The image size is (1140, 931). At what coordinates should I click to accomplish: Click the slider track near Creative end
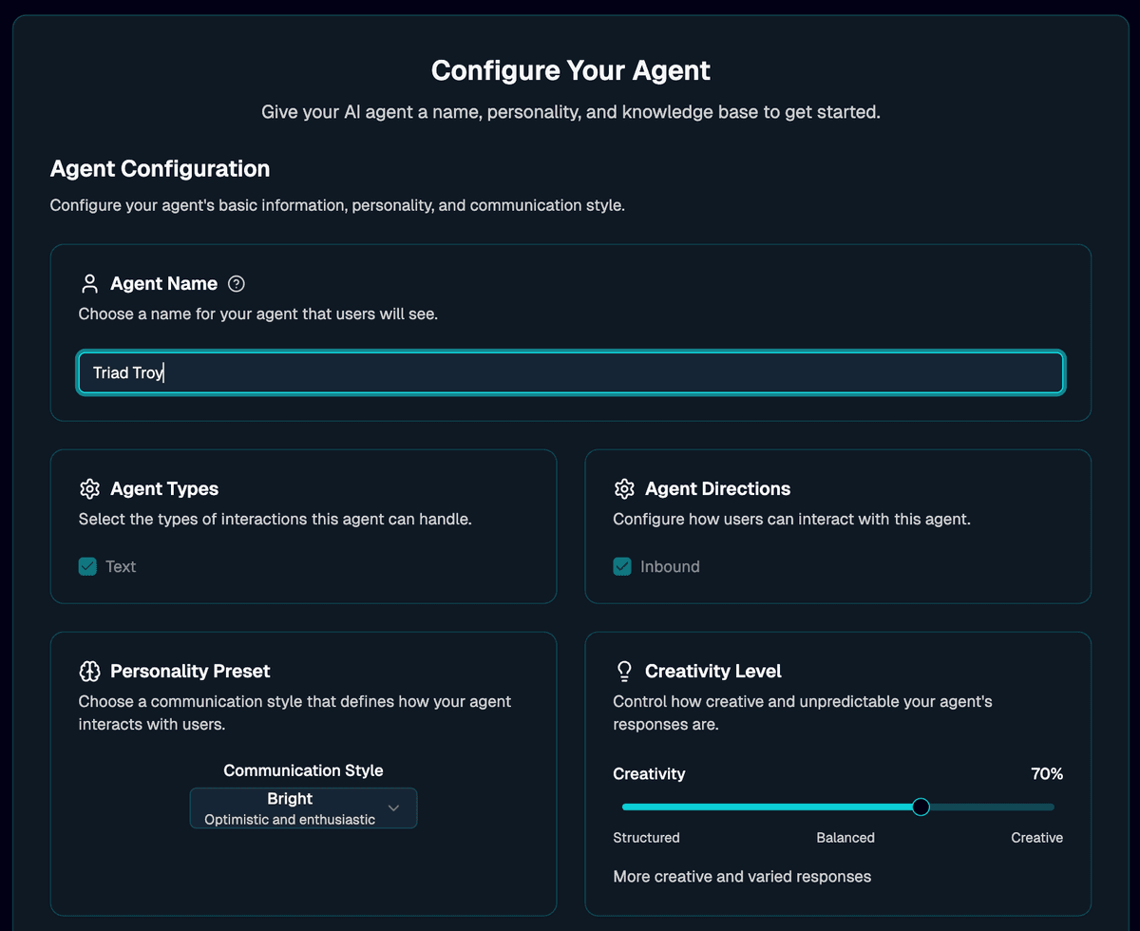pyautogui.click(x=1045, y=807)
